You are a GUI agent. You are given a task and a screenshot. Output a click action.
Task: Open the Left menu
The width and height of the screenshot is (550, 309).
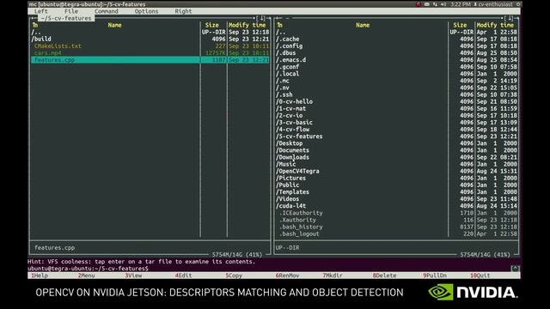41,11
